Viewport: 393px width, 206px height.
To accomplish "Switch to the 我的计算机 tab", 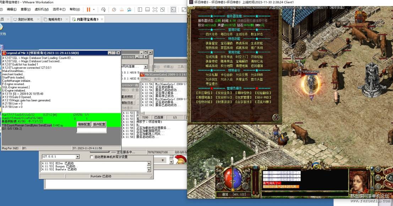I will (26, 19).
